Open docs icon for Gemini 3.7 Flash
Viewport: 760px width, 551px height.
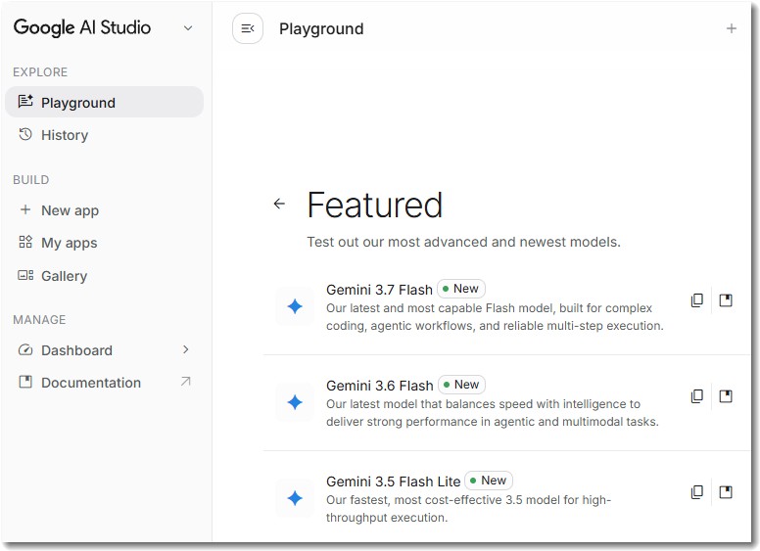(x=725, y=300)
